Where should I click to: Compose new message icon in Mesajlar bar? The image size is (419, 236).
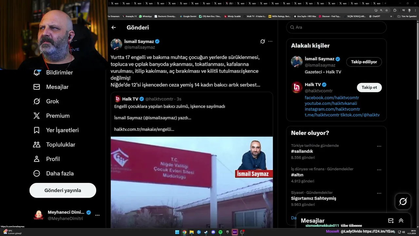point(391,221)
